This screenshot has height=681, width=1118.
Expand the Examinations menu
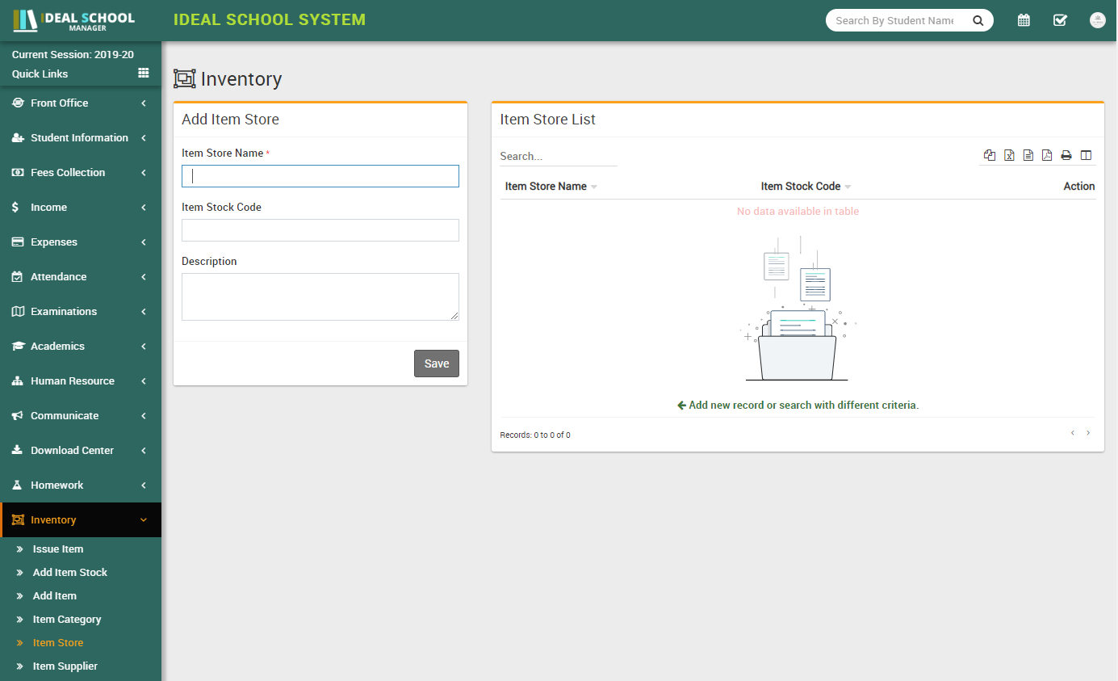(81, 311)
